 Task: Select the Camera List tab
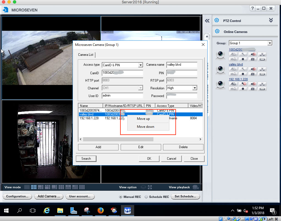pyautogui.click(x=86, y=55)
